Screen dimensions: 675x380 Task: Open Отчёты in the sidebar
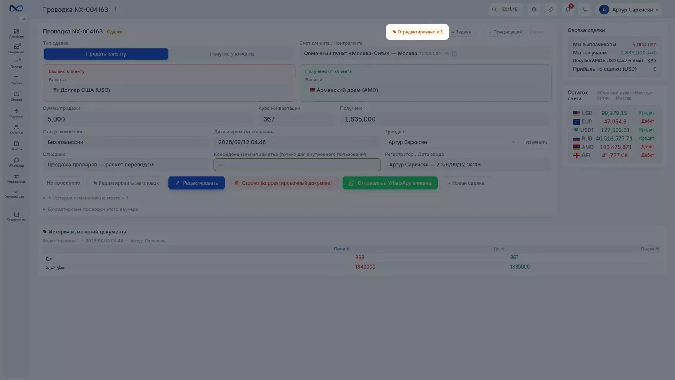tap(16, 146)
